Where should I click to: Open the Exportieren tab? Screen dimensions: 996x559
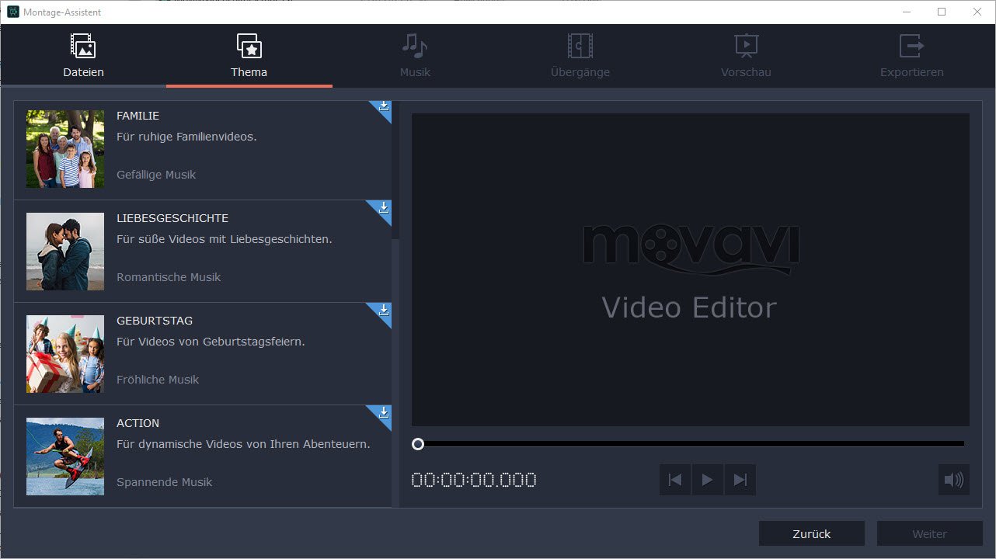pyautogui.click(x=912, y=55)
